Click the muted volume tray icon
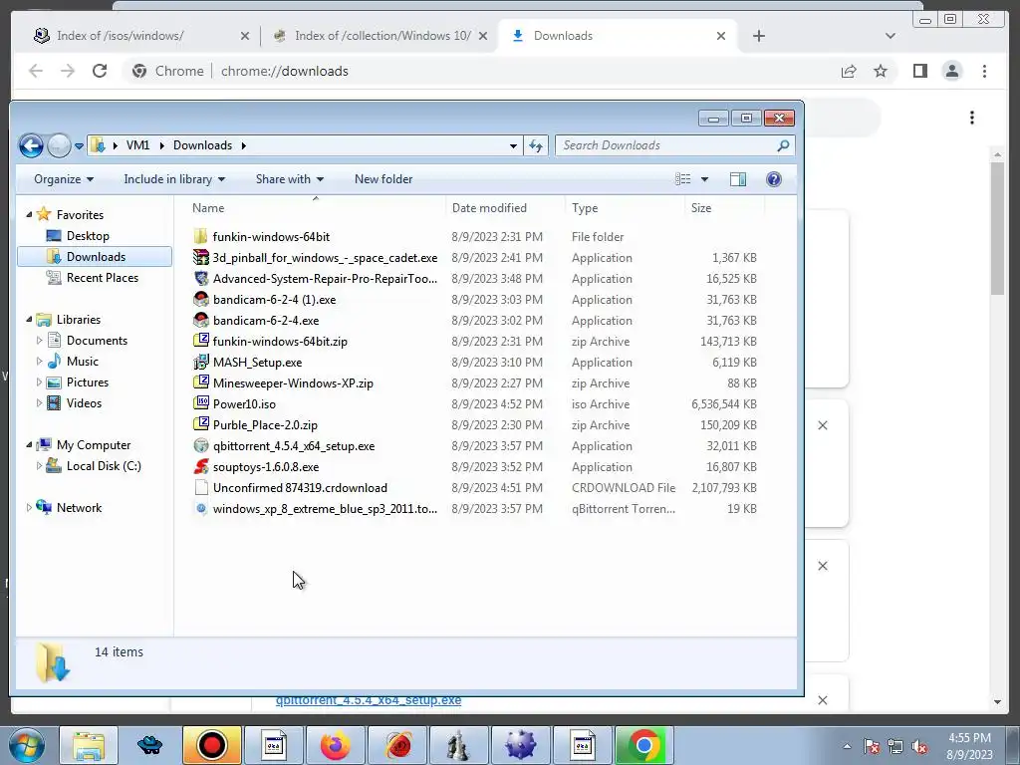This screenshot has height=765, width=1020. 919,746
